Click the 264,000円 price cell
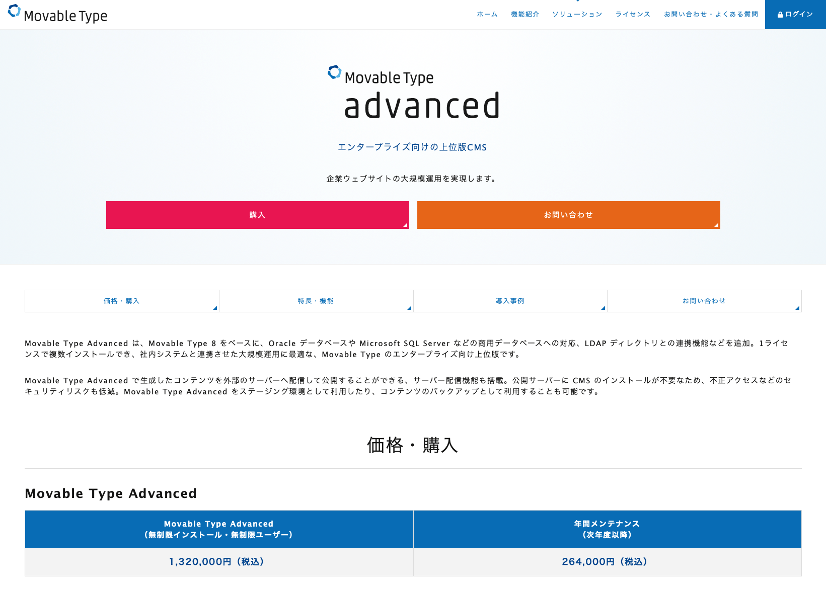 point(608,562)
